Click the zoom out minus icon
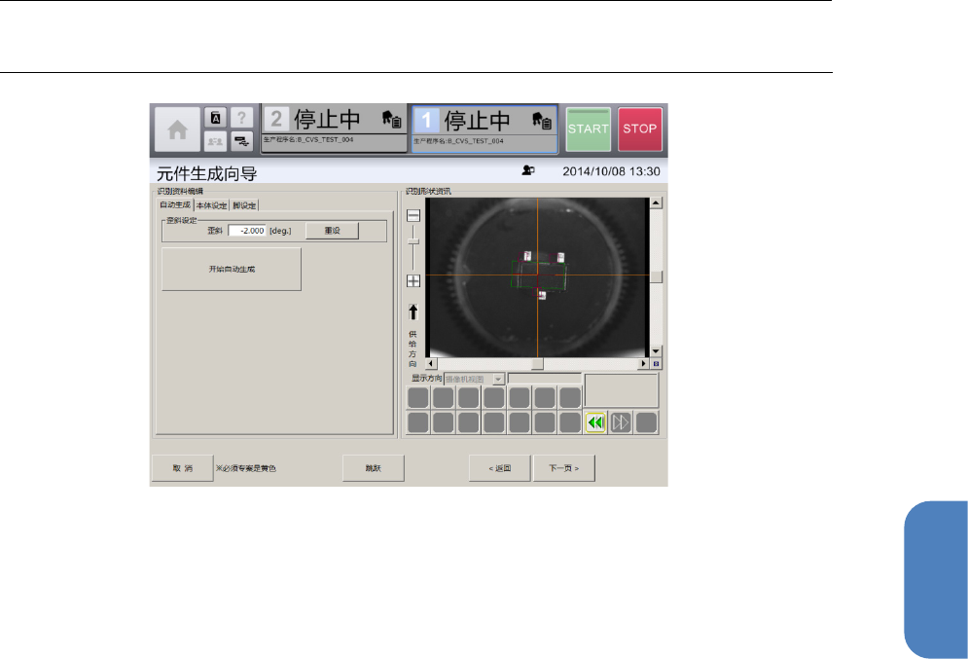The height and width of the screenshot is (659, 968). click(x=413, y=215)
